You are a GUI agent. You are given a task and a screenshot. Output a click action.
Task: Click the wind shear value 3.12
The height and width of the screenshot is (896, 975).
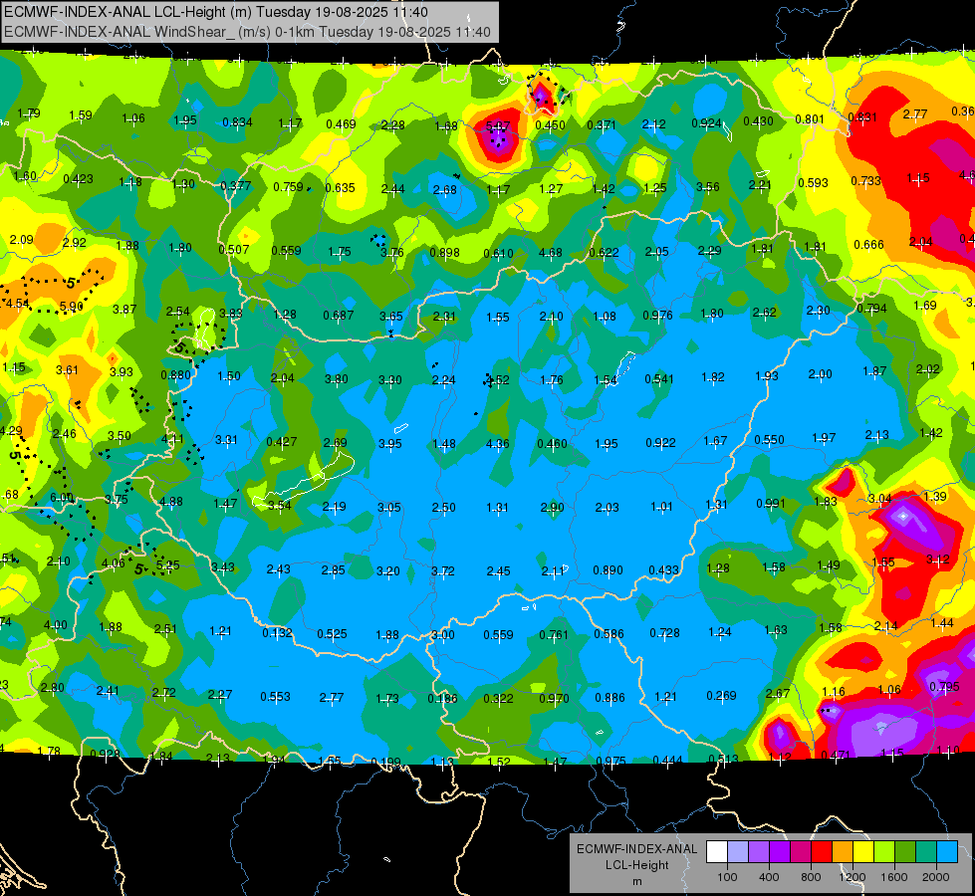click(938, 559)
